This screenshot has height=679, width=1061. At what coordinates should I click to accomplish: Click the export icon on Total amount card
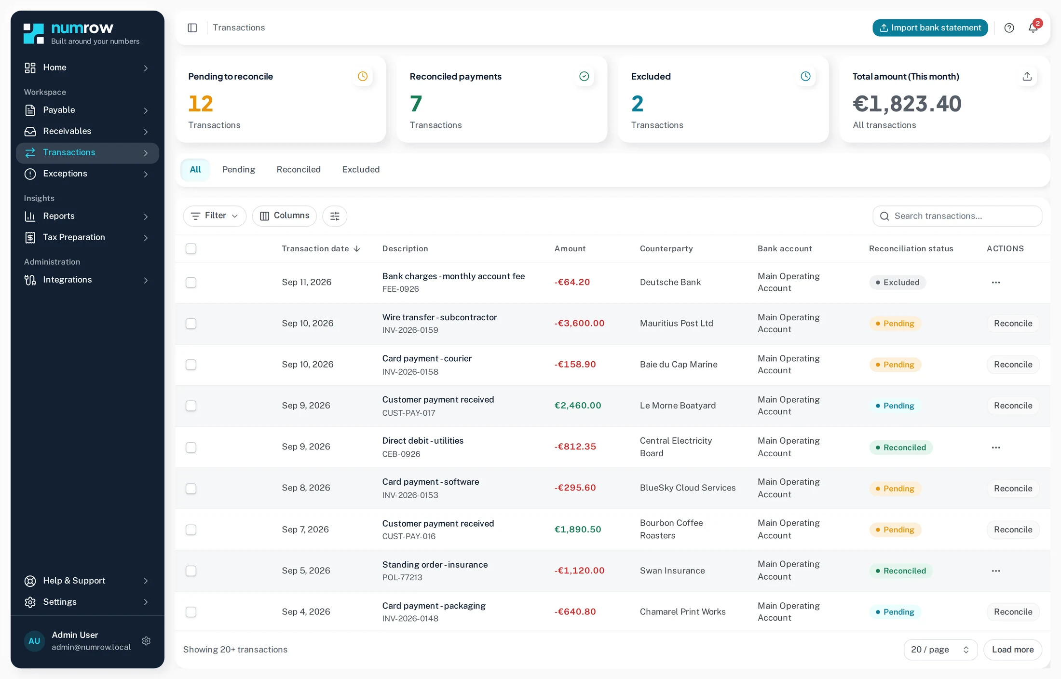pyautogui.click(x=1027, y=76)
